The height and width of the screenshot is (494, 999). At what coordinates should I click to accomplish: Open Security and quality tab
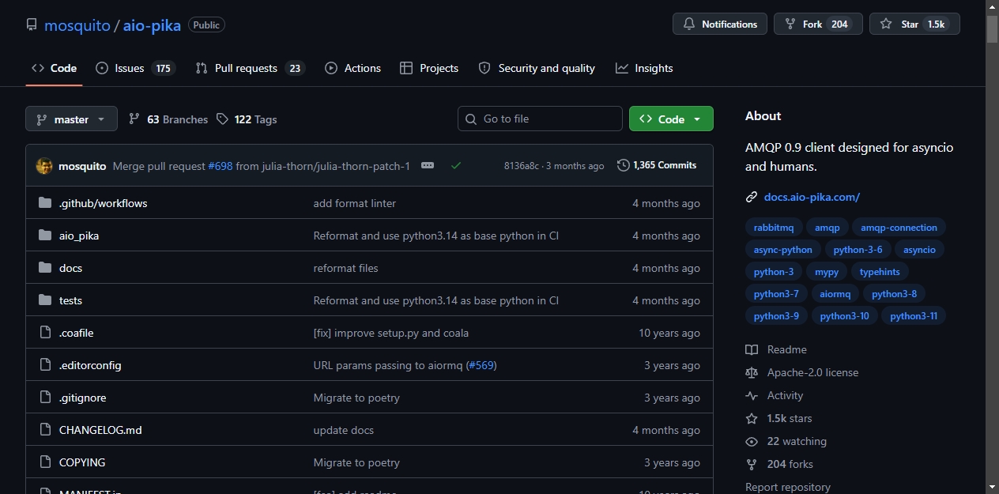[537, 68]
